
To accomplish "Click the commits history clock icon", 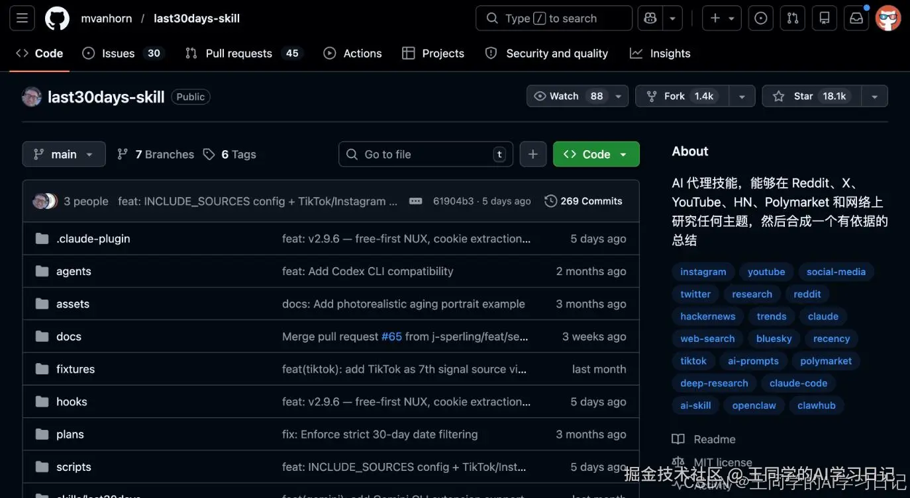I will tap(550, 201).
